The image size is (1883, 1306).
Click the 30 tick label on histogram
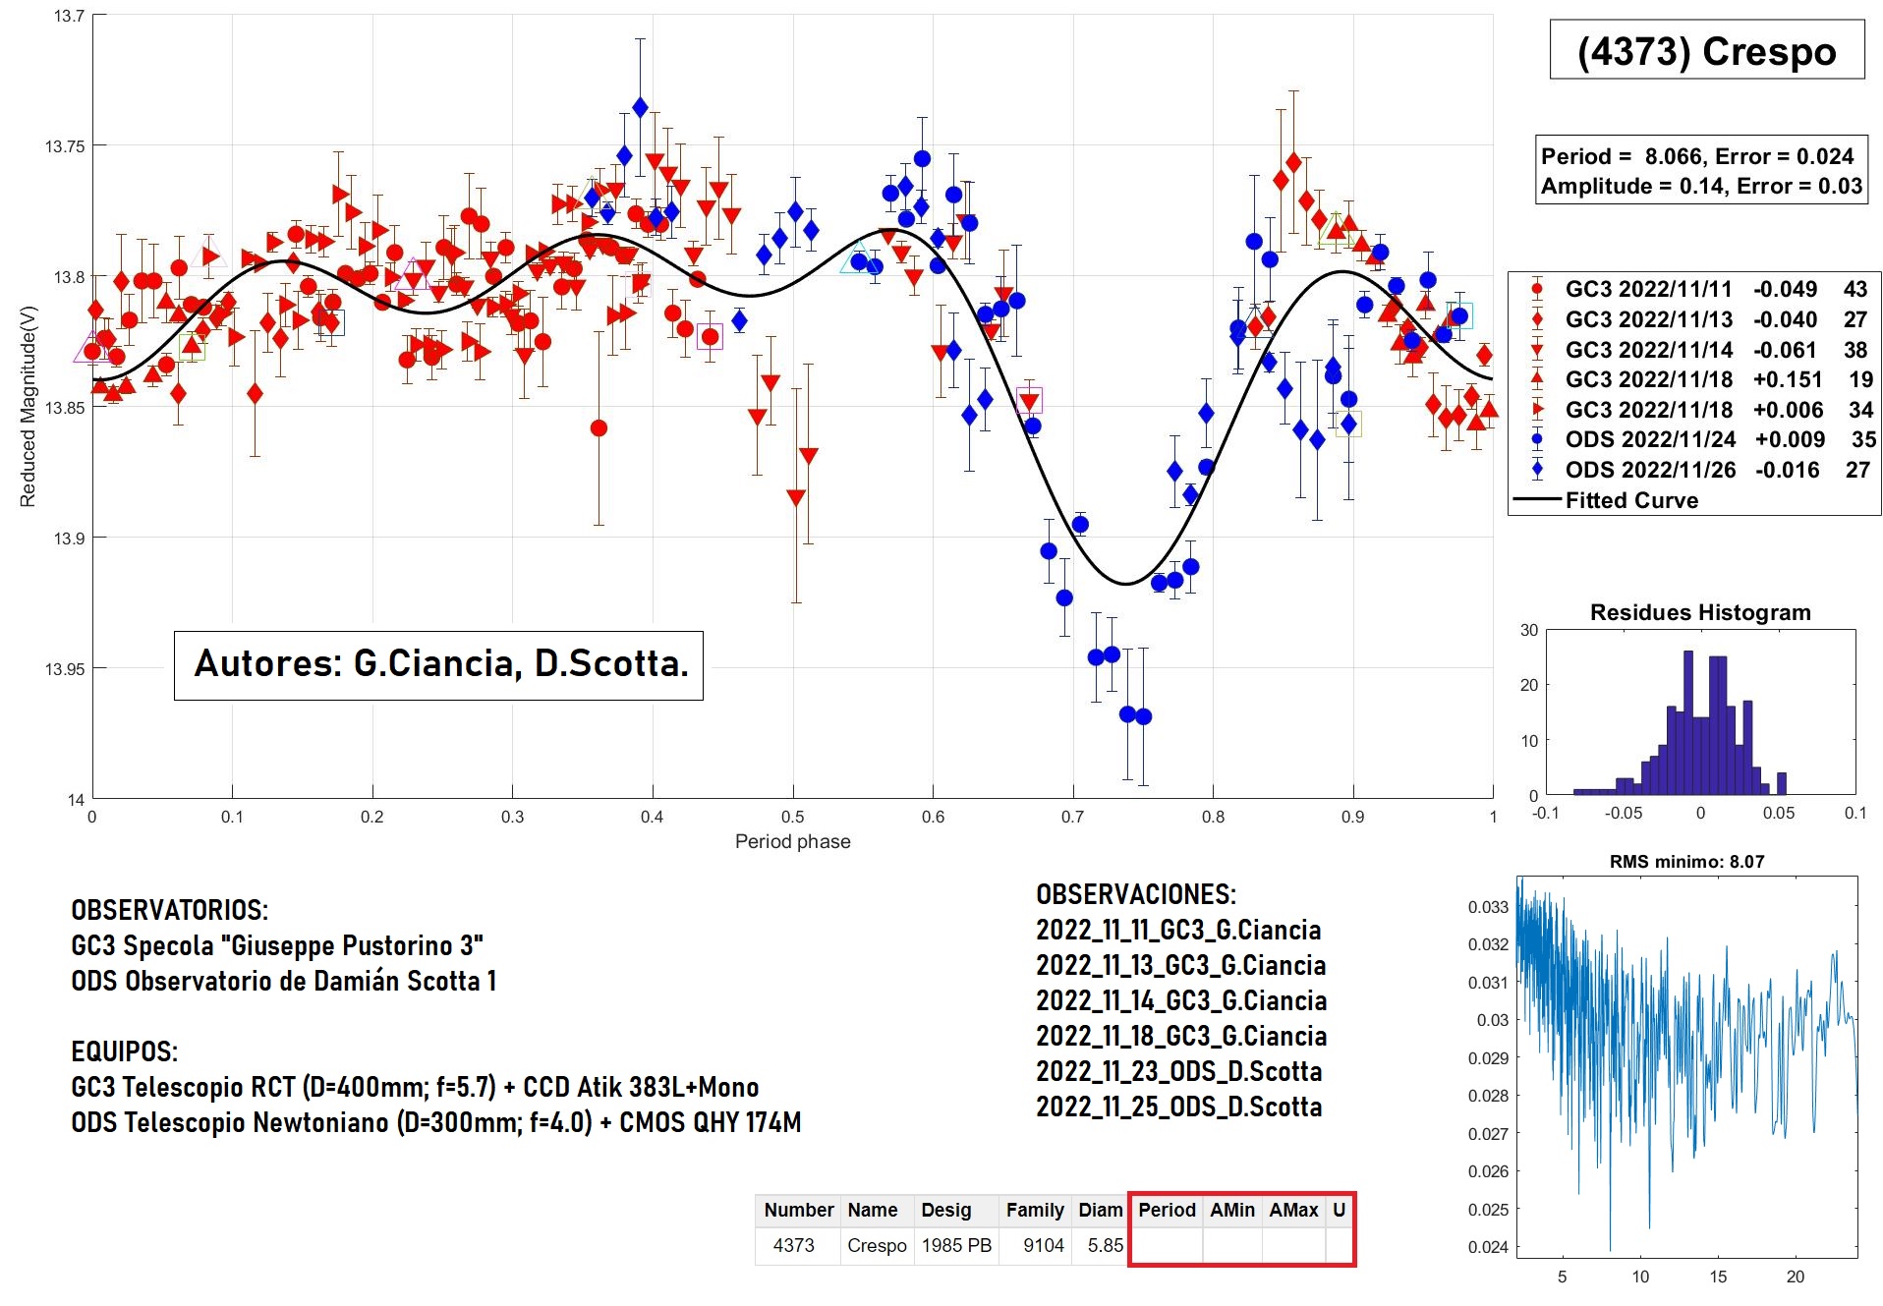point(1529,630)
